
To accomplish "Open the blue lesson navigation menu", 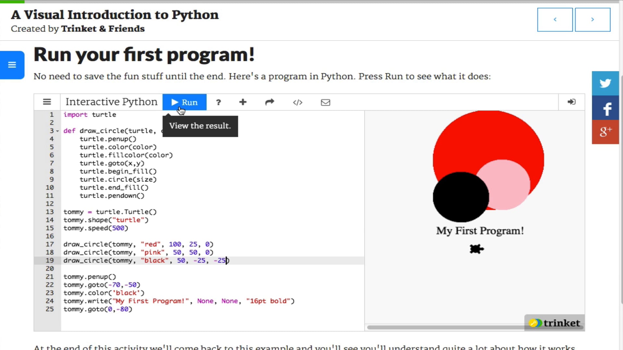I will 12,65.
